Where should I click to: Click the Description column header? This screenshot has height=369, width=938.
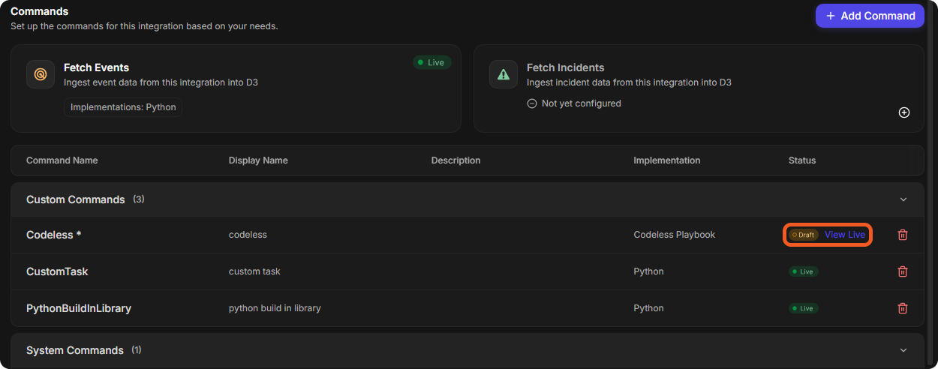click(x=455, y=160)
